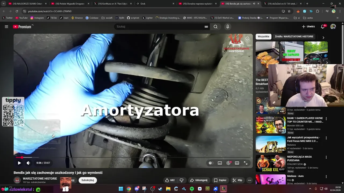Open SCHAB XXL Pudzian thumbnail

[x=271, y=163]
